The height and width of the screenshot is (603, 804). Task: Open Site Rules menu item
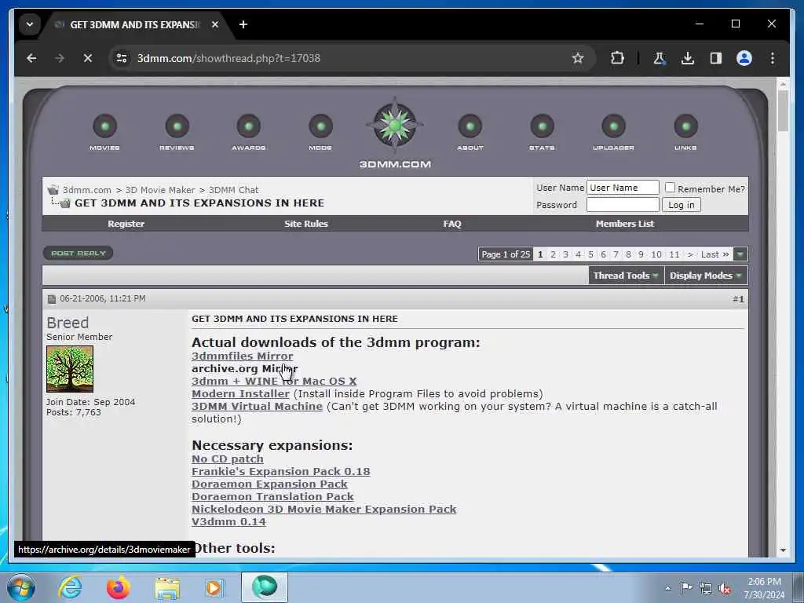(x=306, y=224)
